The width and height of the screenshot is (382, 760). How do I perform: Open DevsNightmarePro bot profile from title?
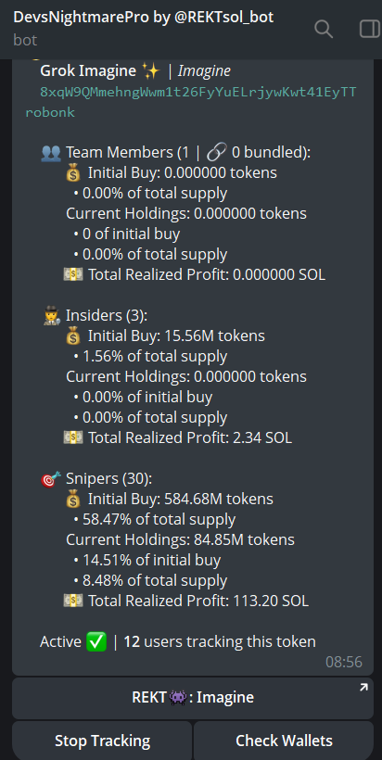click(144, 18)
